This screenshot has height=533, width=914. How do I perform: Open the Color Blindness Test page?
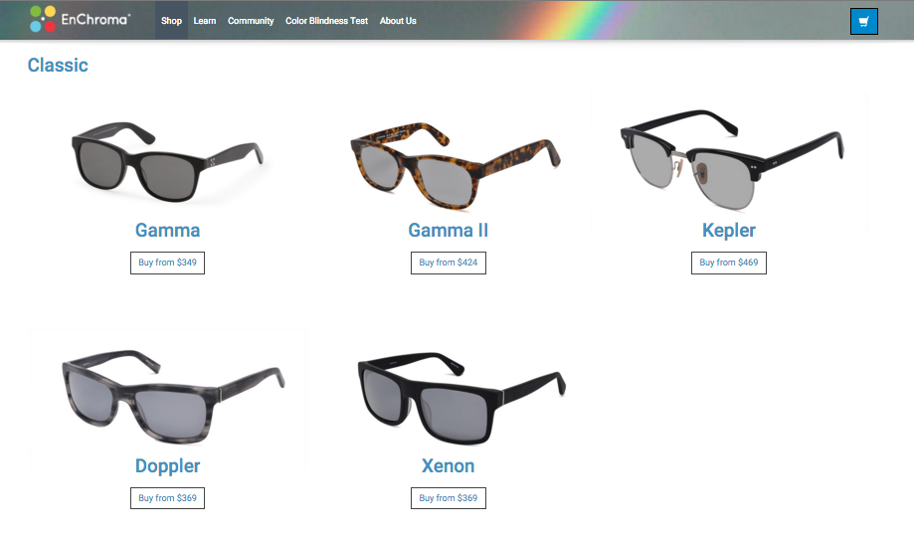coord(326,21)
